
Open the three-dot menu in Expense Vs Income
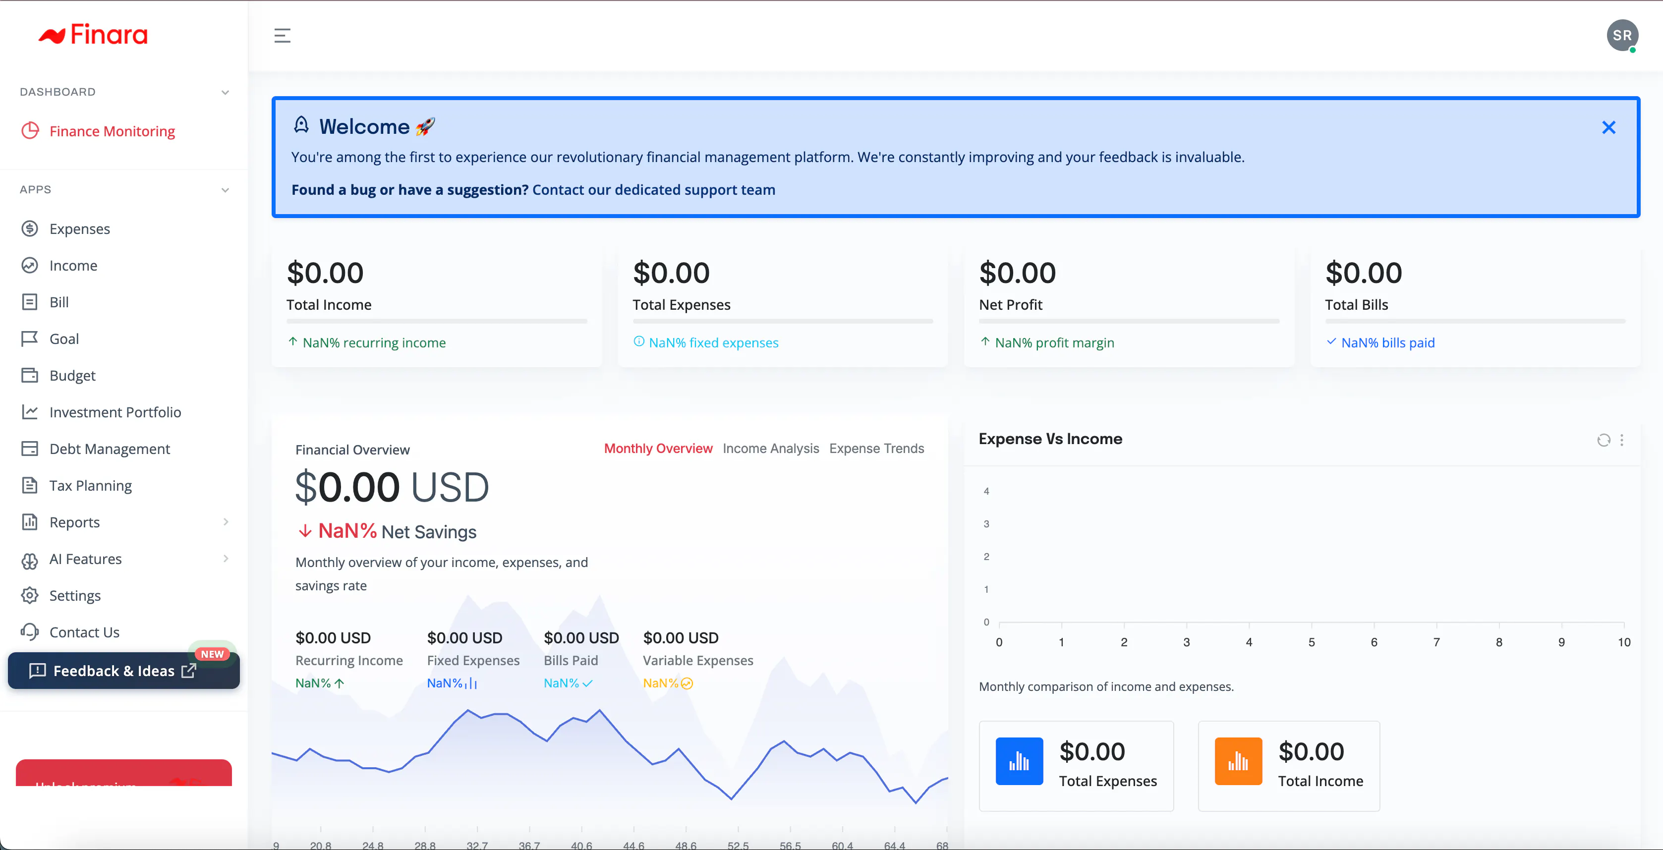coord(1622,440)
